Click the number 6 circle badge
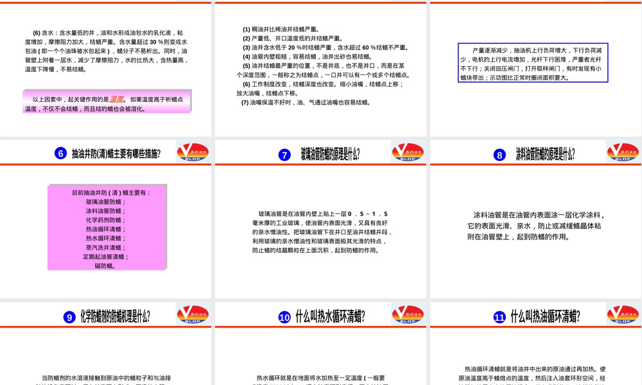Image resolution: width=642 pixels, height=385 pixels. (x=60, y=153)
